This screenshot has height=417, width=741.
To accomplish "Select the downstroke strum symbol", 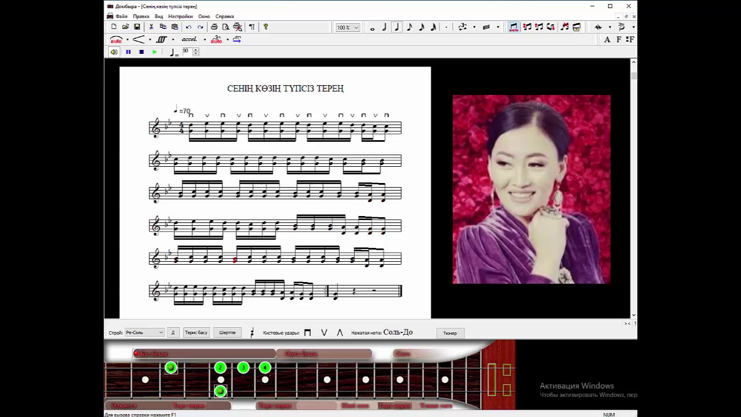I will pyautogui.click(x=307, y=332).
